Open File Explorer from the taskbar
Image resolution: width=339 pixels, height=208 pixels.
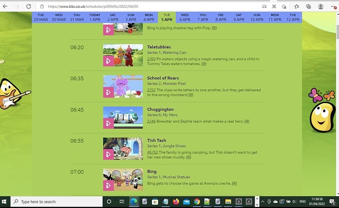228,202
